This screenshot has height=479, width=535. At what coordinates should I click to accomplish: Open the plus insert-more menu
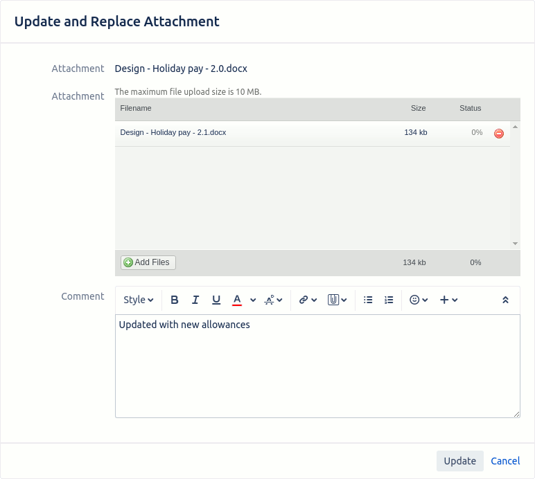coord(448,300)
